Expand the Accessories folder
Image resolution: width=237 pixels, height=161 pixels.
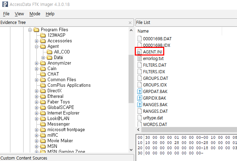coord(36,41)
